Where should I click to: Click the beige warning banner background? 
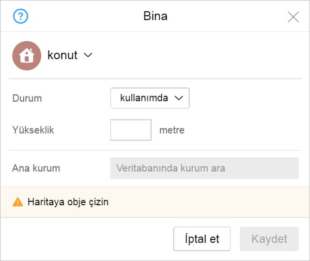[208, 202]
